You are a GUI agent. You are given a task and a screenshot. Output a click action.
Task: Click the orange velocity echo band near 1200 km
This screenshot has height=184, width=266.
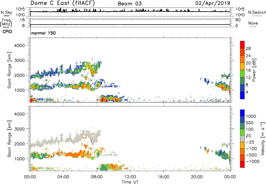(73, 154)
